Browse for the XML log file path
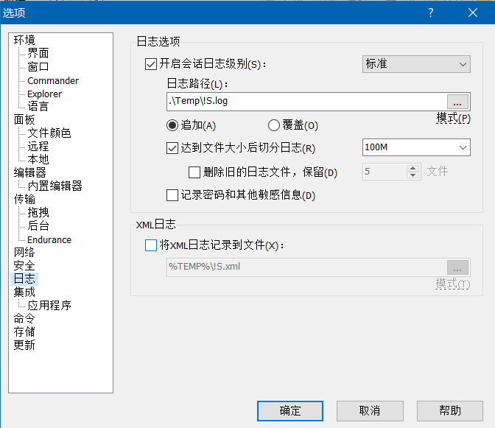 [x=457, y=267]
